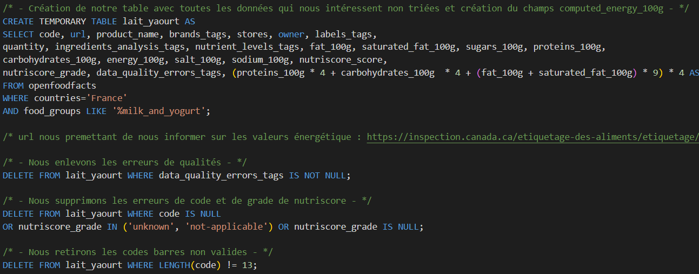
Task: Click the TABLE keyword after TEMPORARY
Action: [104, 22]
